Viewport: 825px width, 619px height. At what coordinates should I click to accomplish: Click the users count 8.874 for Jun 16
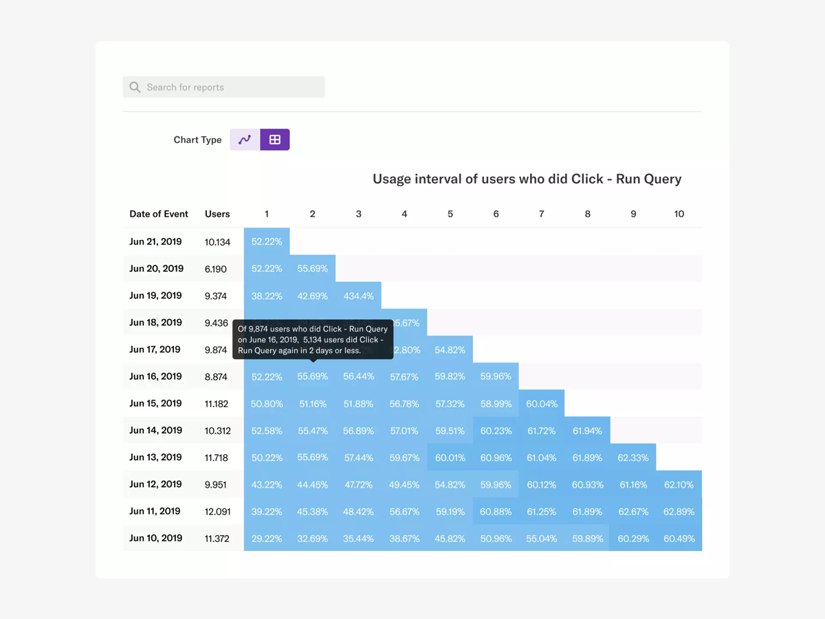[217, 376]
